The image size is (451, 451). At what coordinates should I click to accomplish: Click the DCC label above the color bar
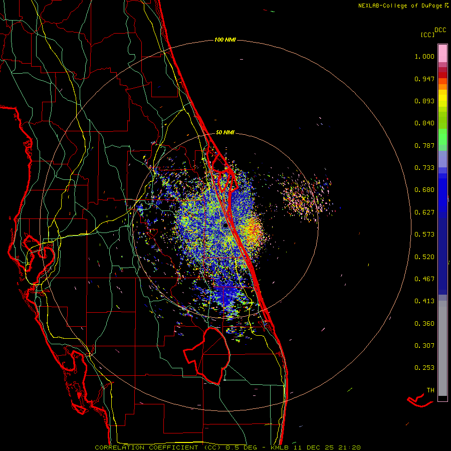tap(440, 30)
